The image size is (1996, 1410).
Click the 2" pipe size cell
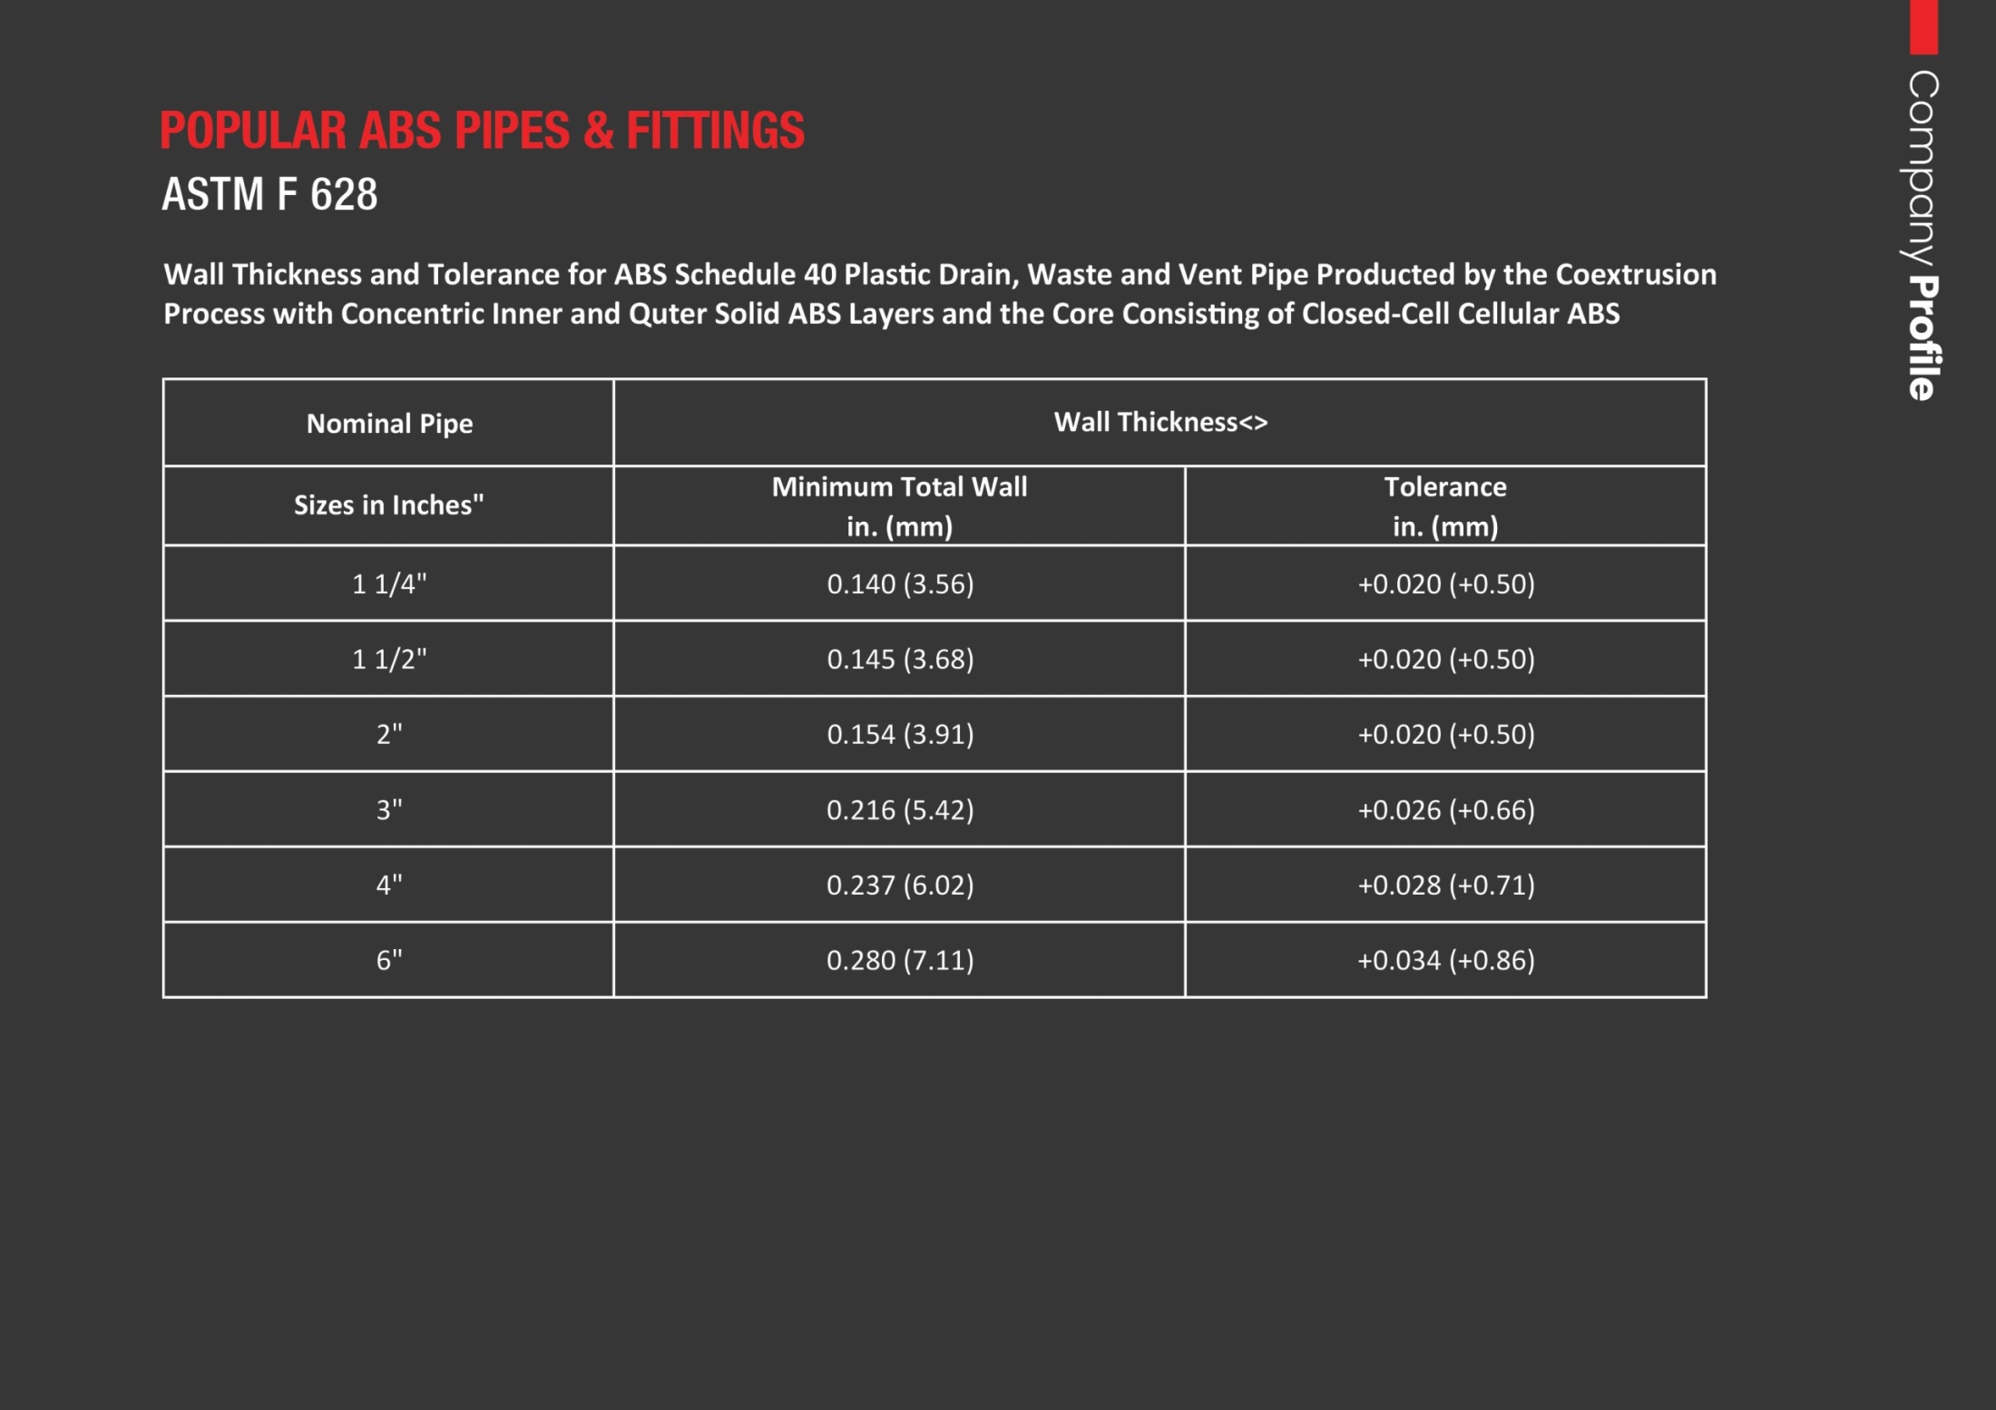click(389, 734)
